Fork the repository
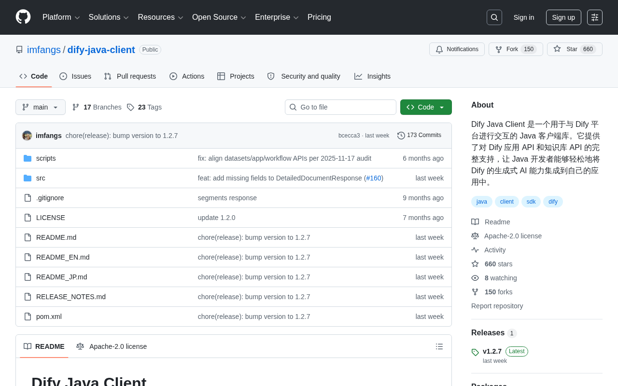This screenshot has height=386, width=618. point(516,49)
